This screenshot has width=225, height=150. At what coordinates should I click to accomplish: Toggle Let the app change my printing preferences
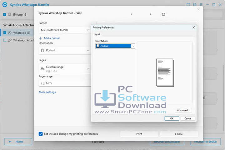tap(41, 134)
